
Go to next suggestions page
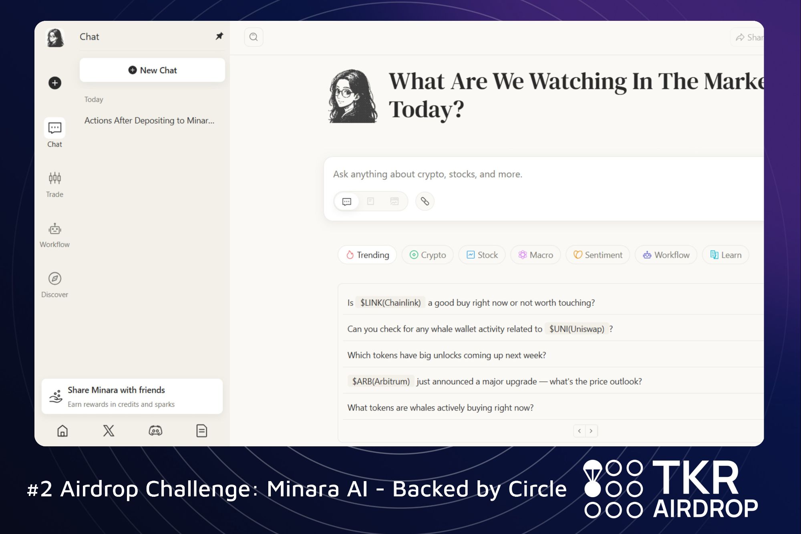[x=591, y=431]
